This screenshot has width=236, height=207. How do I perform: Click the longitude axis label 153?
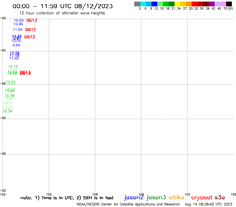pos(49,194)
